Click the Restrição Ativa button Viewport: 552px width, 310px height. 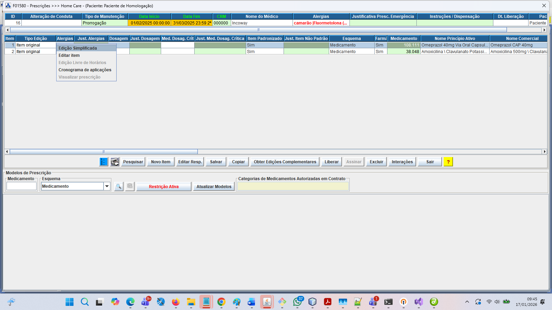click(x=164, y=187)
